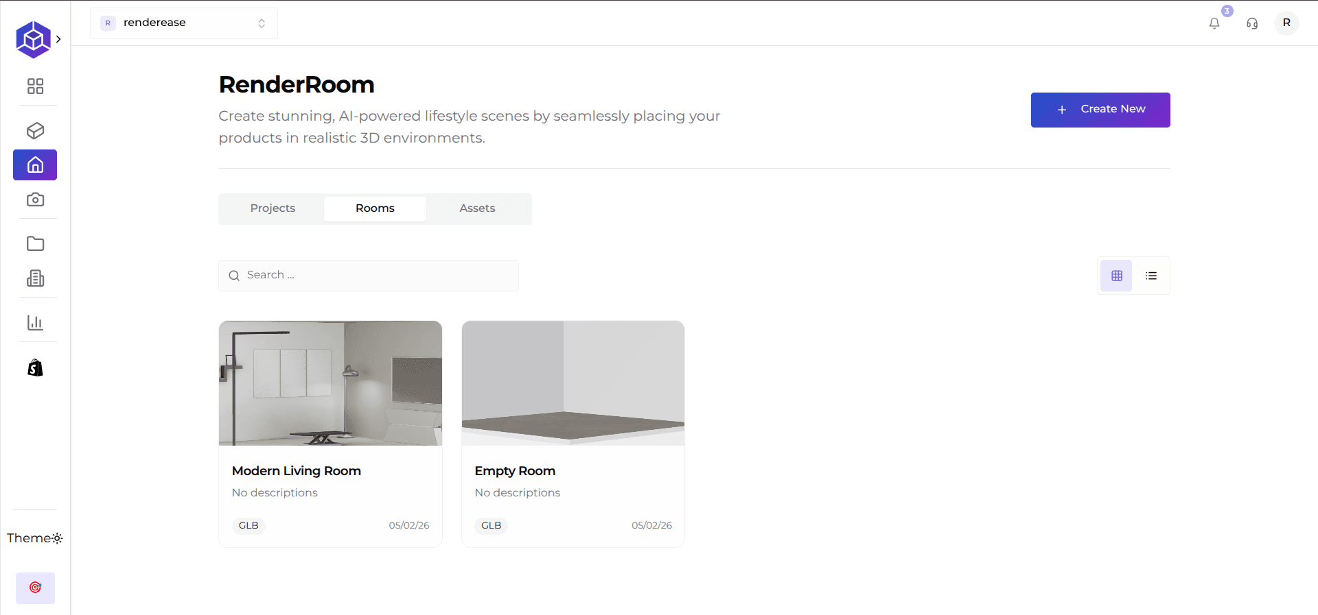This screenshot has height=615, width=1318.
Task: Open the Empty Room thumbnail
Action: (x=573, y=383)
